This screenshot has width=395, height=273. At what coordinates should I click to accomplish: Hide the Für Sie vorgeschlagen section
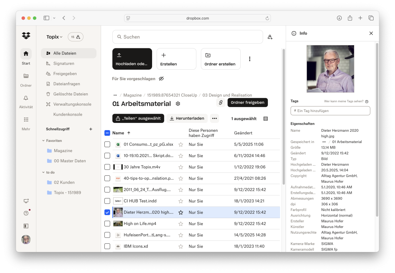161,79
